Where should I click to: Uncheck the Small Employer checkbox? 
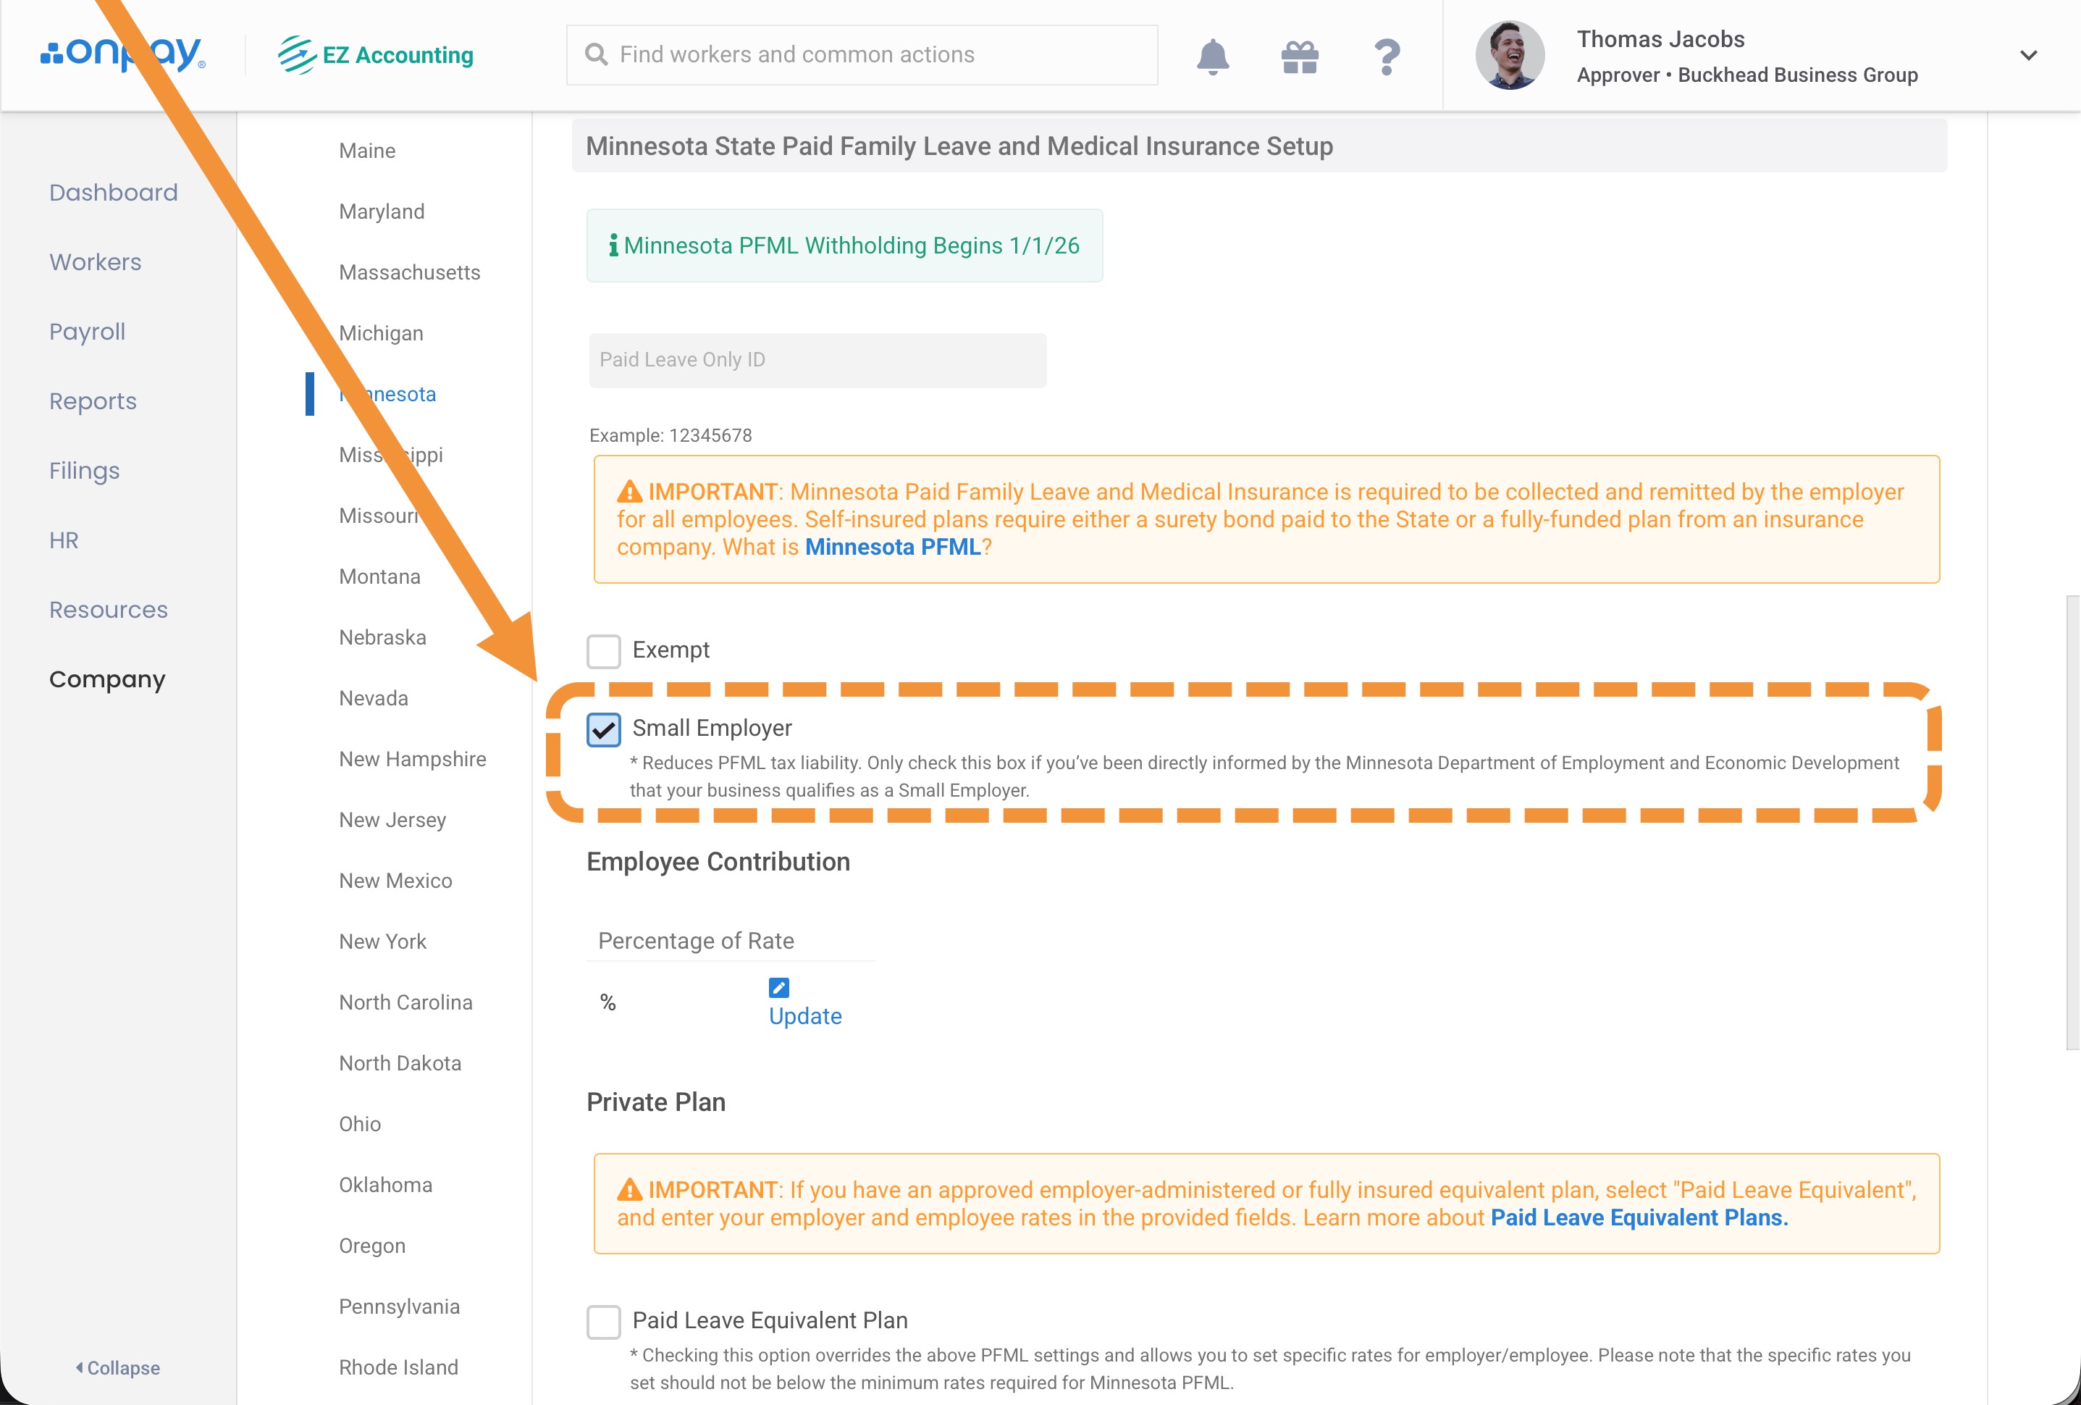[604, 730]
